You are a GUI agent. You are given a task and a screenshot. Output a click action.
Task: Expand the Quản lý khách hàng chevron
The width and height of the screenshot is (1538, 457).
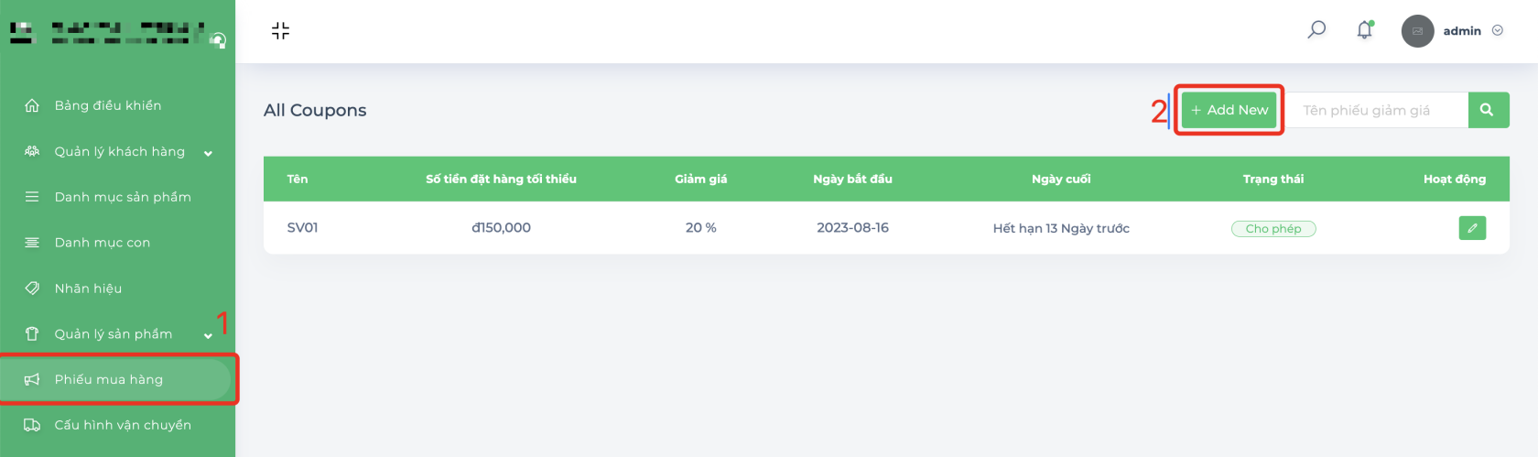[208, 153]
